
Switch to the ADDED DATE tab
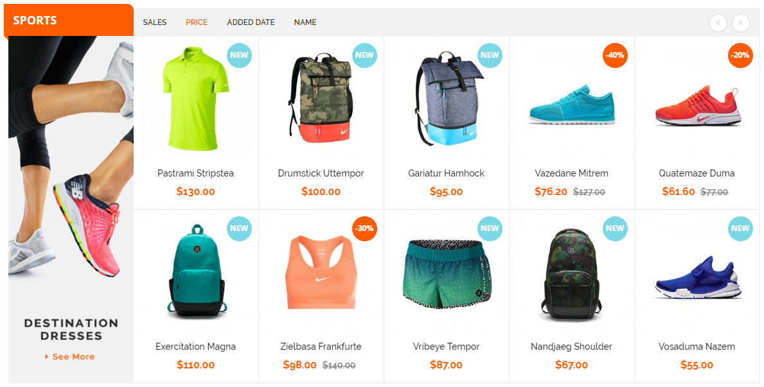click(251, 22)
